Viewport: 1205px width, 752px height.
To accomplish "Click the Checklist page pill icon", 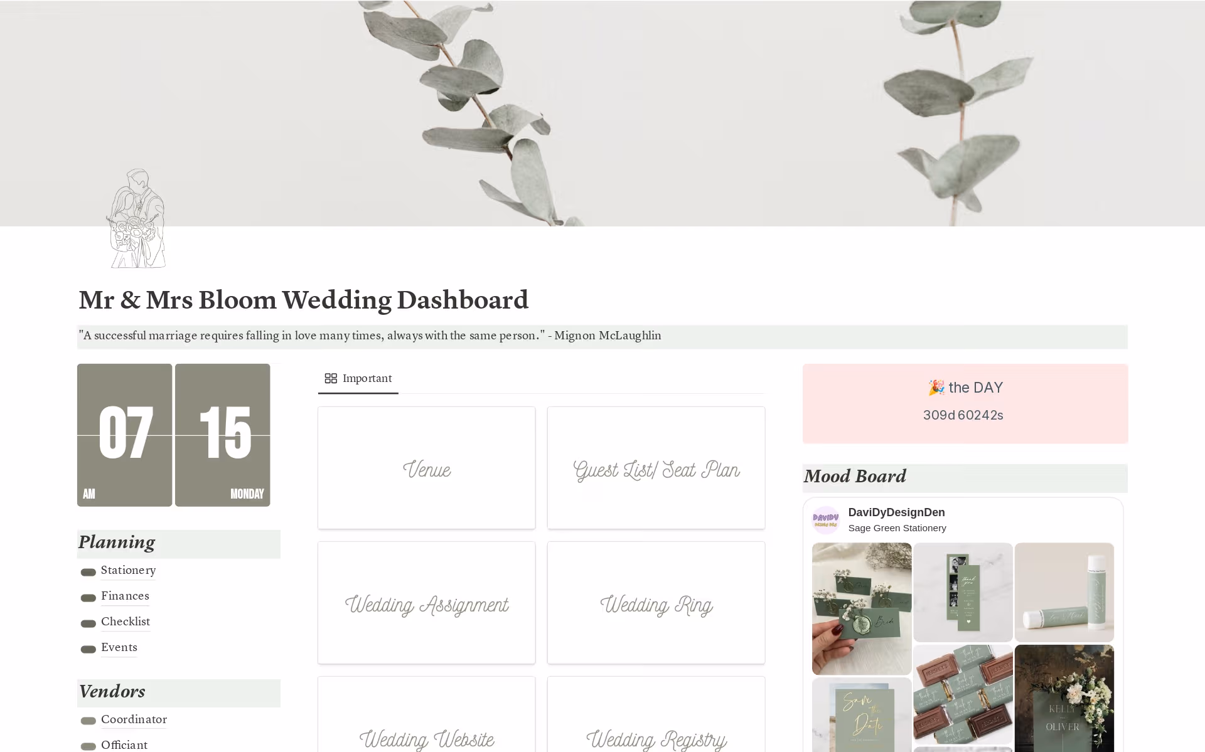I will 88,623.
